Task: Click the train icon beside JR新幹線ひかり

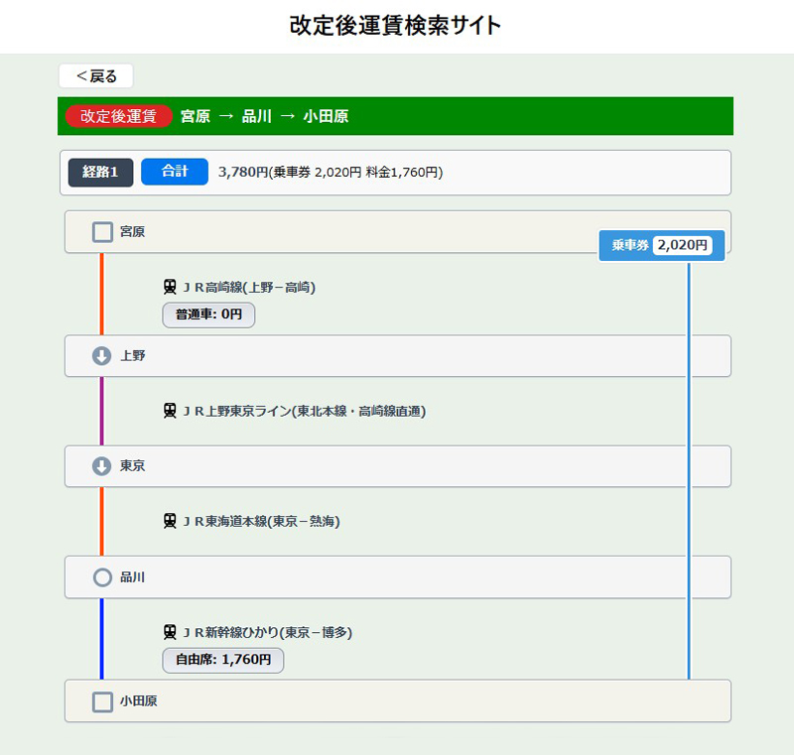Action: click(170, 632)
